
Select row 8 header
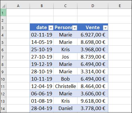[x=3, y=64]
